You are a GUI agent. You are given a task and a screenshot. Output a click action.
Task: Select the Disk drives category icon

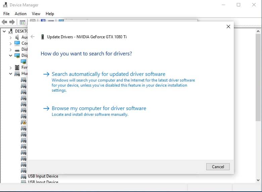click(17, 50)
